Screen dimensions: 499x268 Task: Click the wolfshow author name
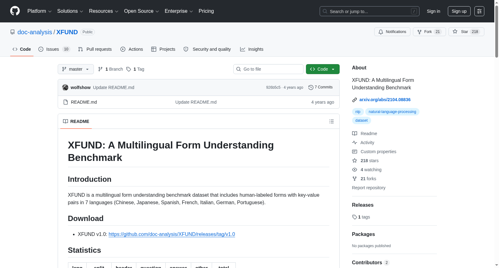[x=80, y=87]
